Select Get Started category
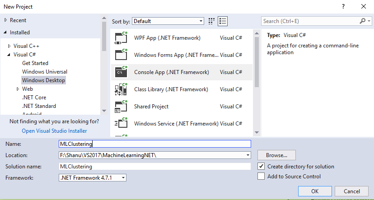This screenshot has width=374, height=200. (x=35, y=63)
